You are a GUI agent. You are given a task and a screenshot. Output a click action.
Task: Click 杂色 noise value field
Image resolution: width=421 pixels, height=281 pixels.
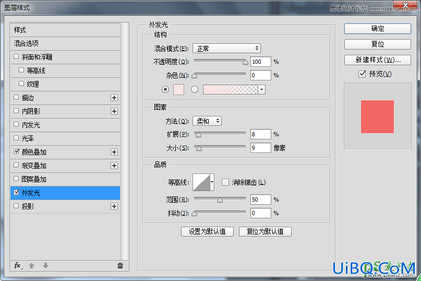coord(261,75)
